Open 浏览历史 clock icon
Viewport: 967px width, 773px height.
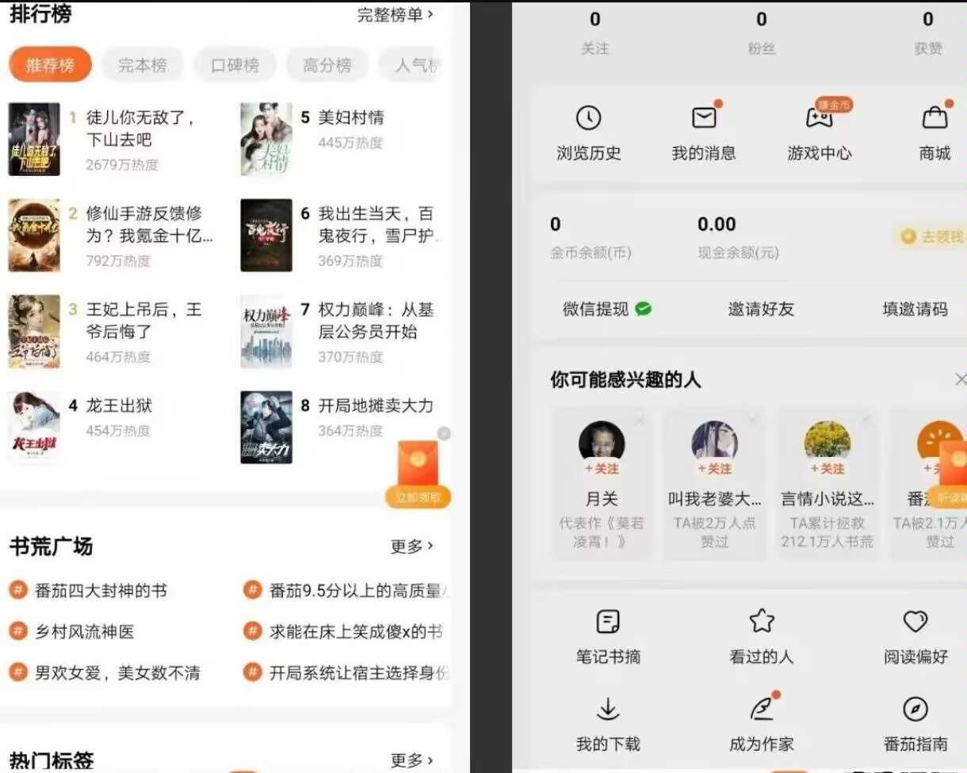click(588, 118)
